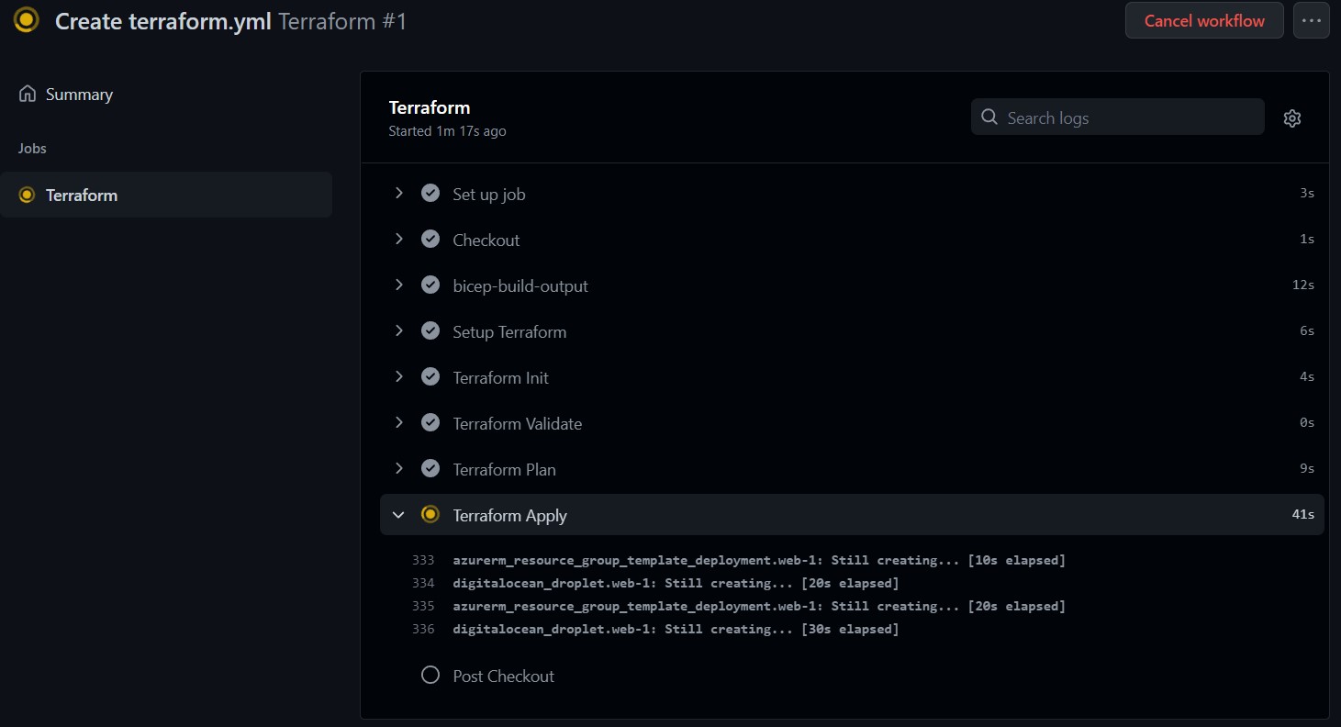Screen dimensions: 1341x727
Task: Click the 12s duration of bicep-build-output
Action: (x=1303, y=285)
